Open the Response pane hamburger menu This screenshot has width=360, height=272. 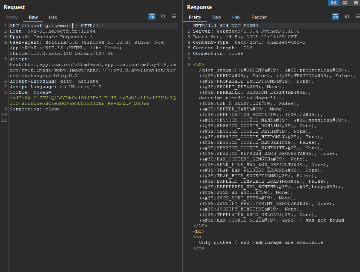358,16
